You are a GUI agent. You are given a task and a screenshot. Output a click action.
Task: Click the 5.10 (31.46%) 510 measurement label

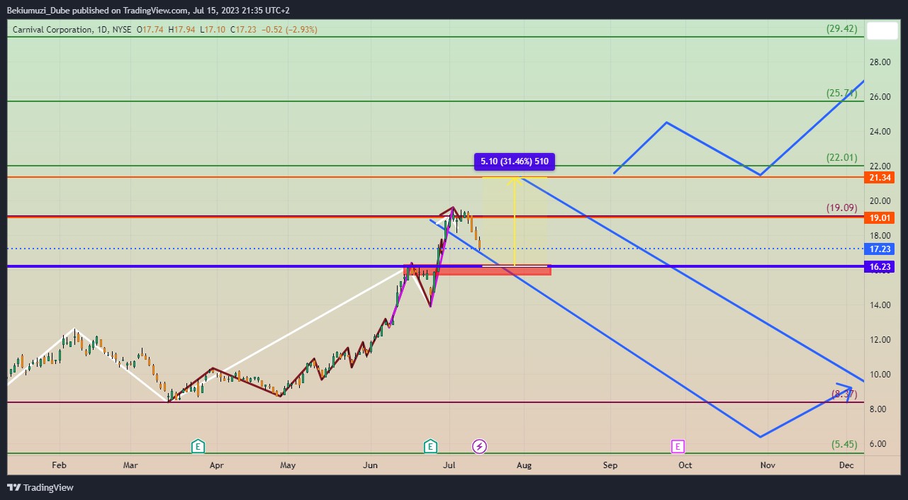[x=515, y=162]
